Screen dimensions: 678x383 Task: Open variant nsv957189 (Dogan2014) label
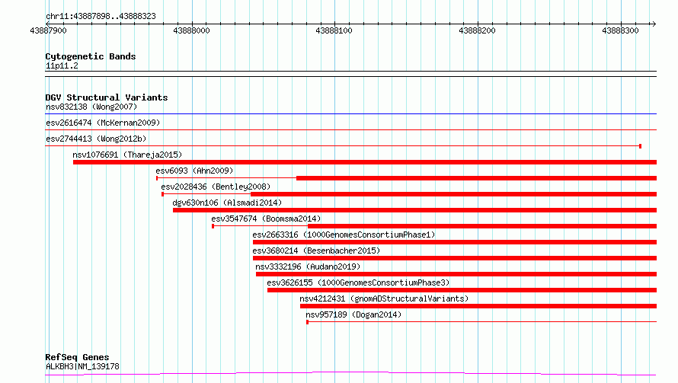[353, 314]
